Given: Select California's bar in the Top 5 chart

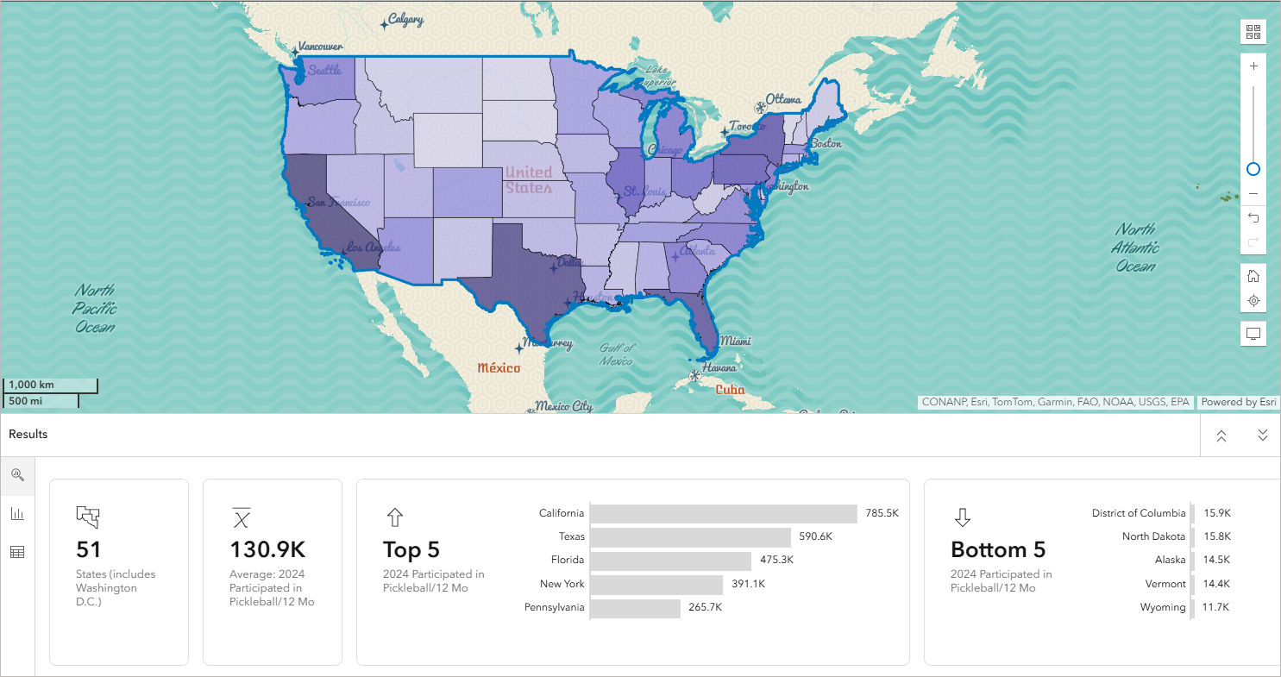Looking at the screenshot, I should coord(725,512).
